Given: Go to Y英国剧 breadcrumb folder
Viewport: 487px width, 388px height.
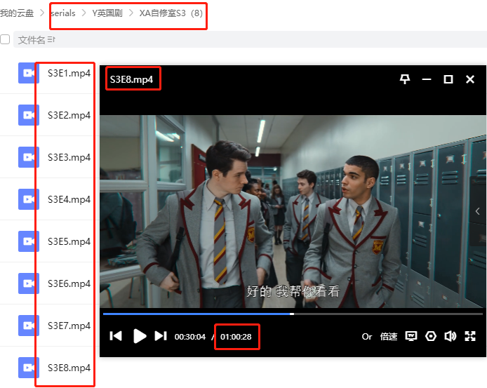Looking at the screenshot, I should [107, 13].
